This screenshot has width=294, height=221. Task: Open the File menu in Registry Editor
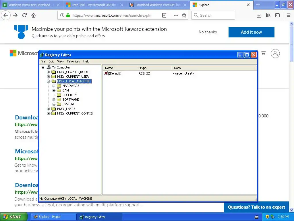point(43,61)
